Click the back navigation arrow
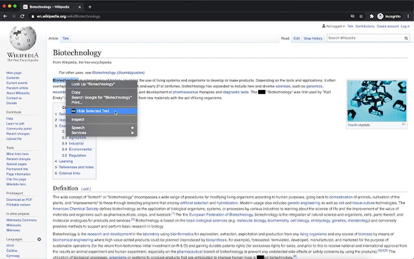This screenshot has height=259, width=414. (5, 16)
